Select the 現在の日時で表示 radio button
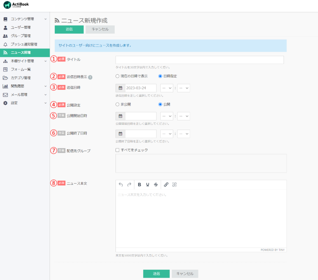 coord(117,76)
